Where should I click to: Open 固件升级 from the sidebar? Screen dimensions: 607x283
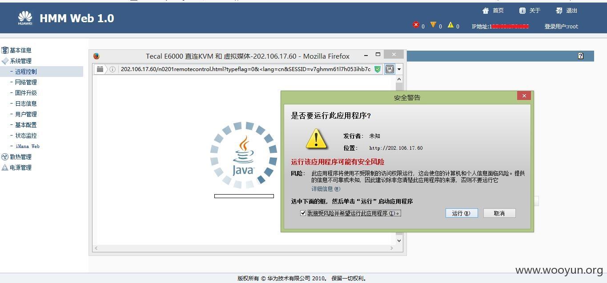(x=26, y=93)
